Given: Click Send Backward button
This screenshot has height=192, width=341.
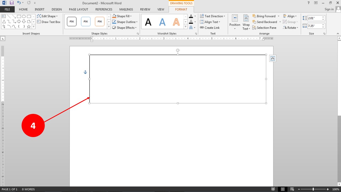Looking at the screenshot, I should 265,22.
